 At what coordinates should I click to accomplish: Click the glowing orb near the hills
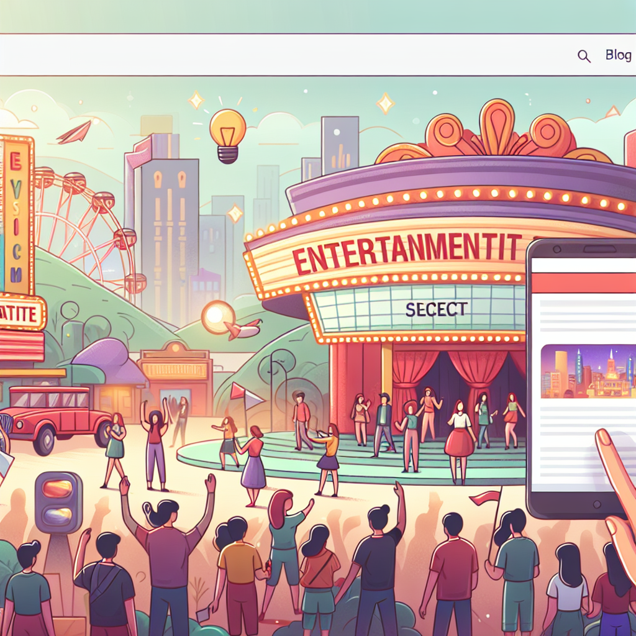click(217, 317)
